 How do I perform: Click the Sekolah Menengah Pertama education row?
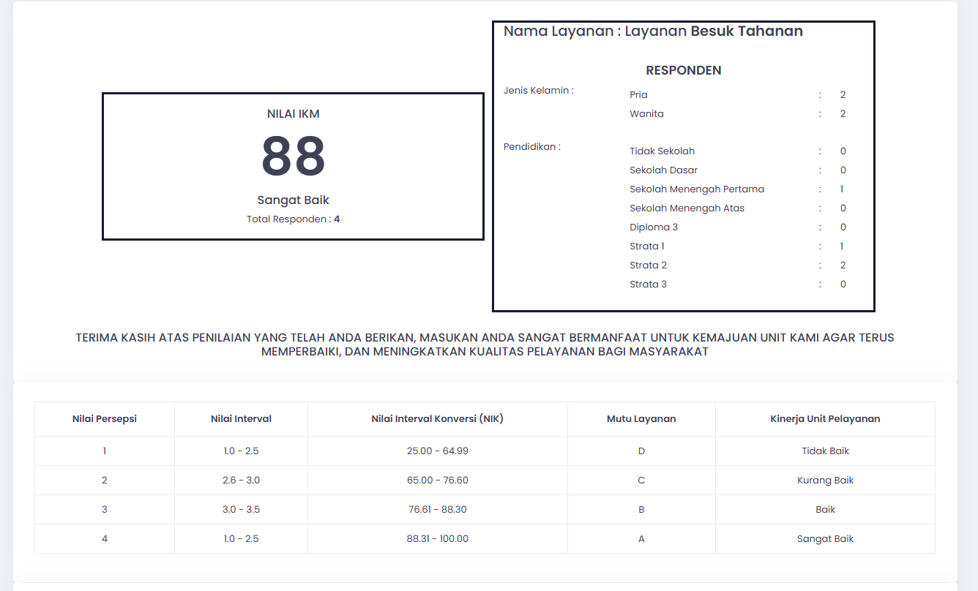click(x=738, y=189)
